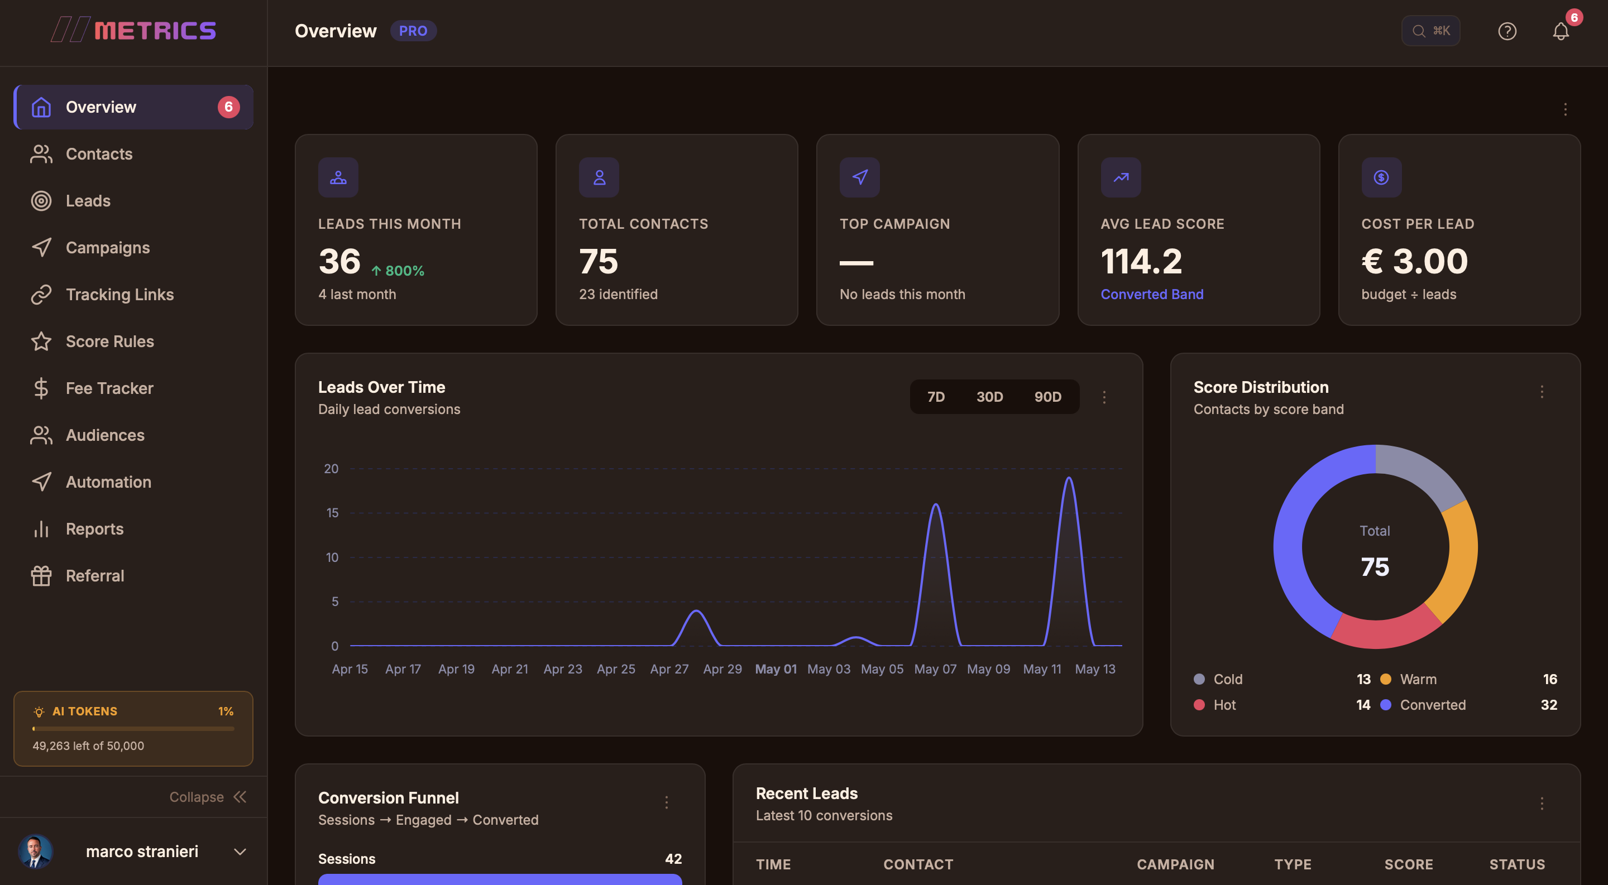Click the red 6 badge on Overview

pos(228,107)
